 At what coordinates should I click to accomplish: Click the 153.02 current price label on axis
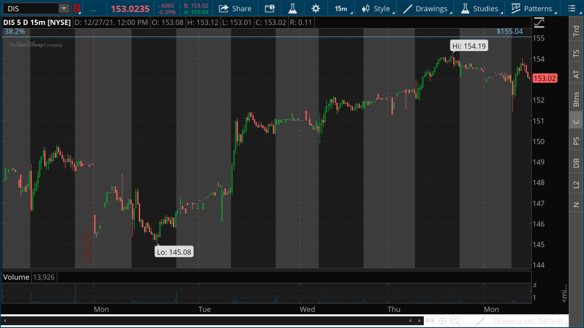pyautogui.click(x=545, y=78)
